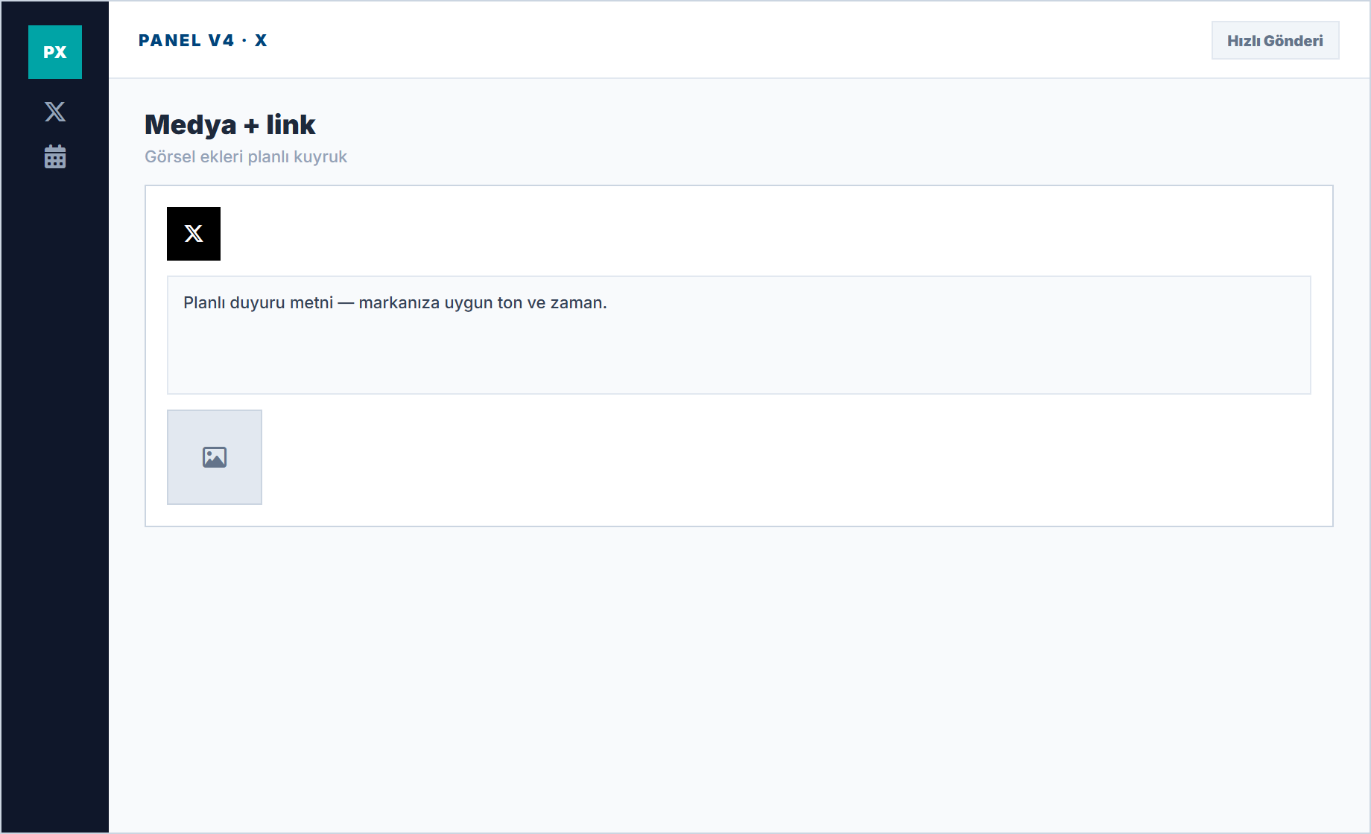The image size is (1371, 834).
Task: Start a quick post with Hızlı Gönderi
Action: (x=1275, y=40)
